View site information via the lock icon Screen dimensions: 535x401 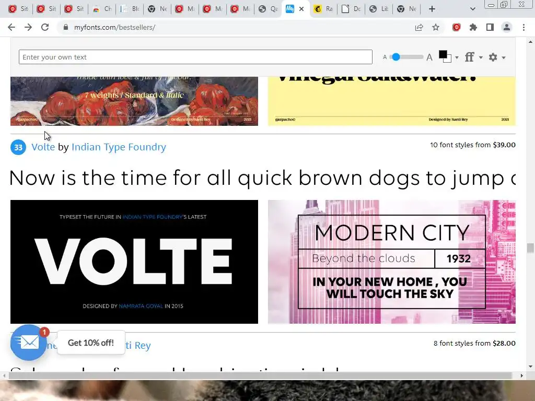pyautogui.click(x=66, y=27)
